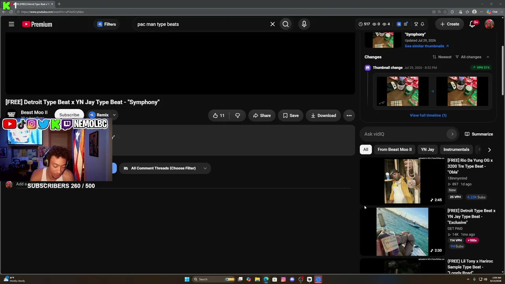Select the From Beast Moo II chip
Viewport: 505px width, 284px height.
click(x=395, y=149)
